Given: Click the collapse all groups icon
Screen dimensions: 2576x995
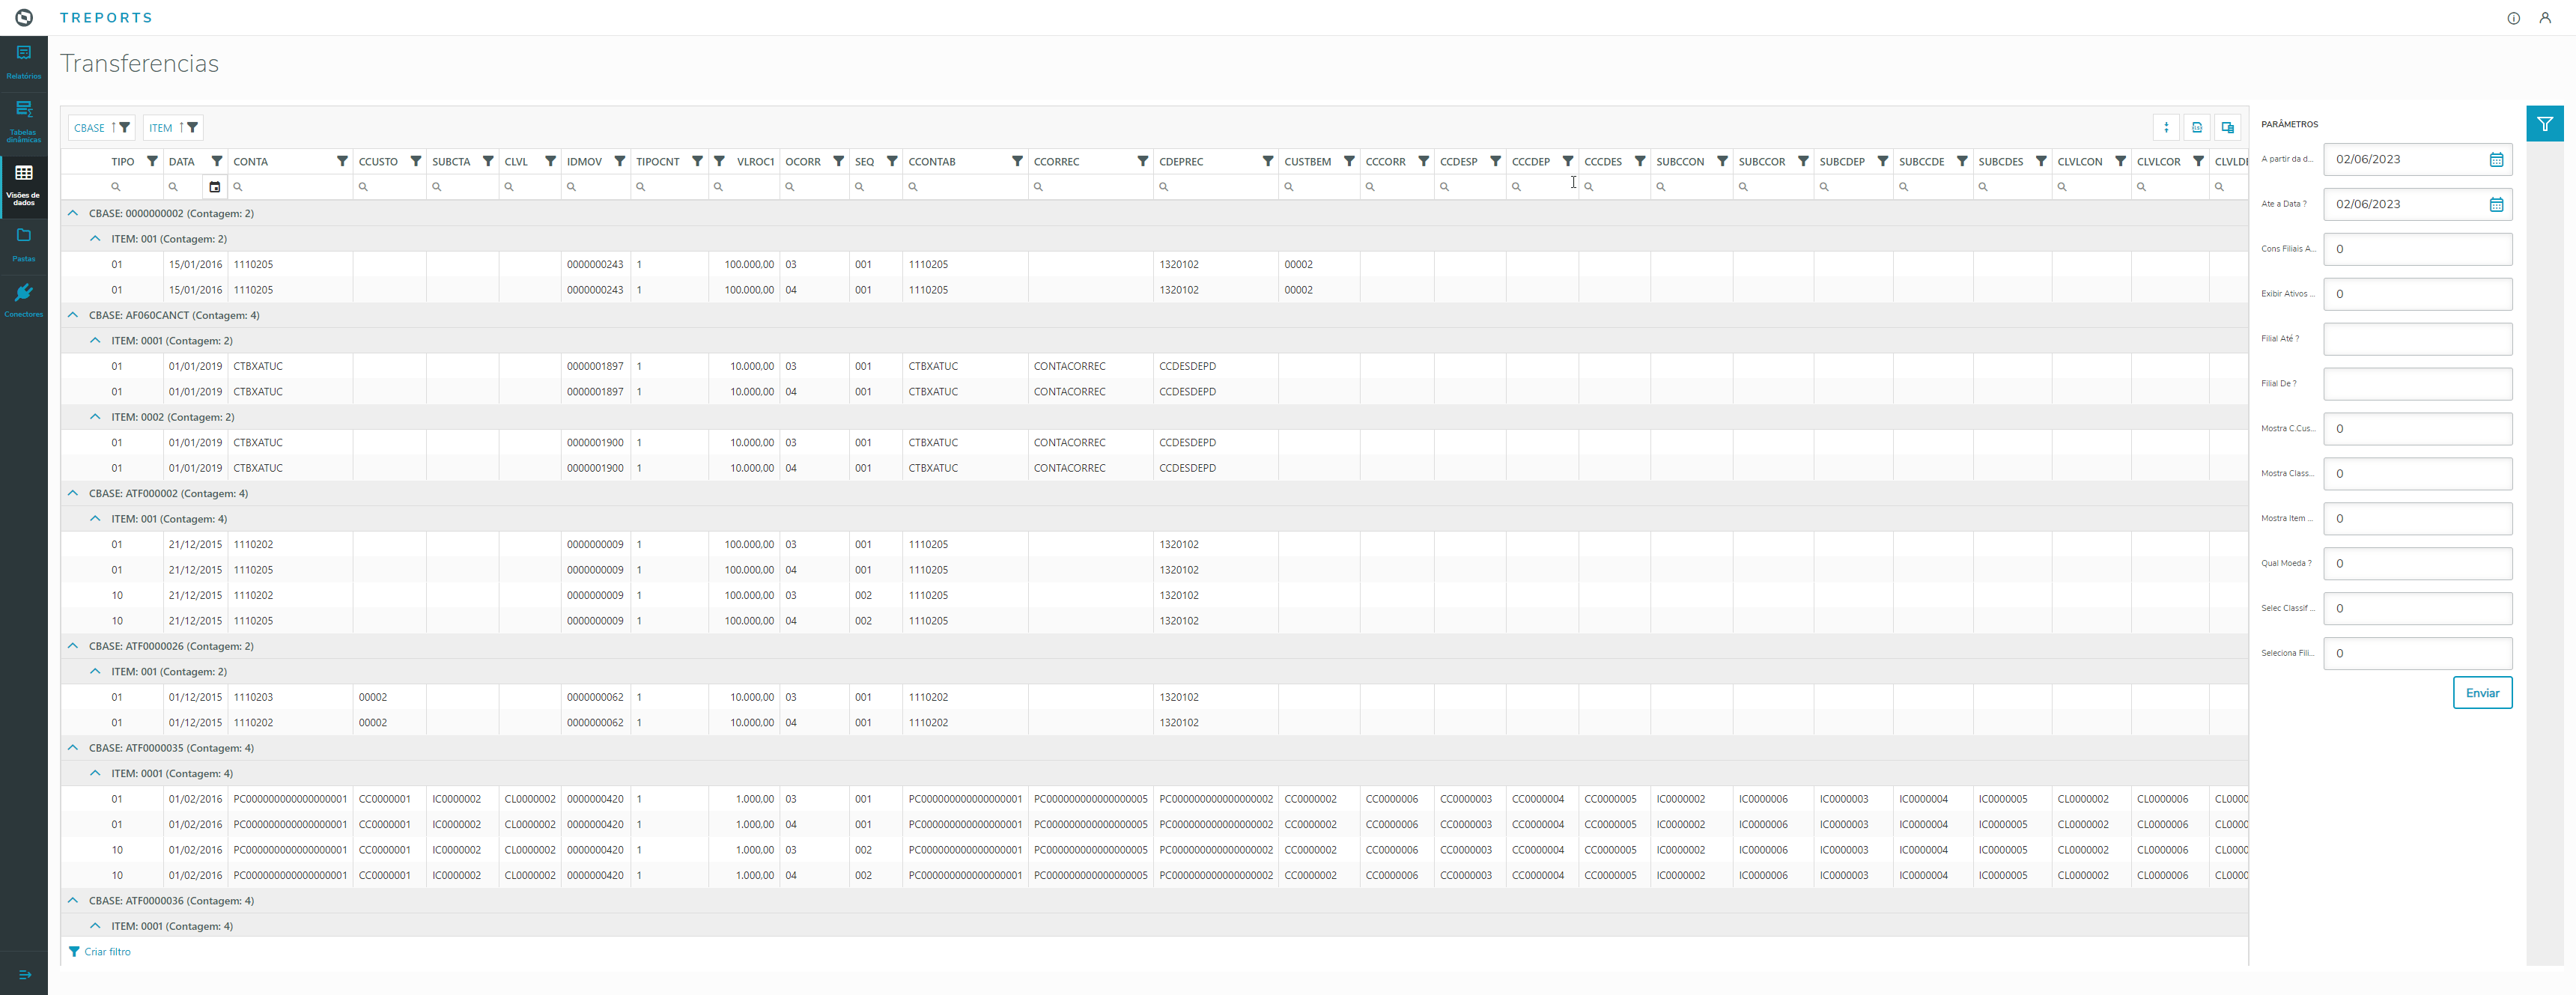Looking at the screenshot, I should point(2166,127).
